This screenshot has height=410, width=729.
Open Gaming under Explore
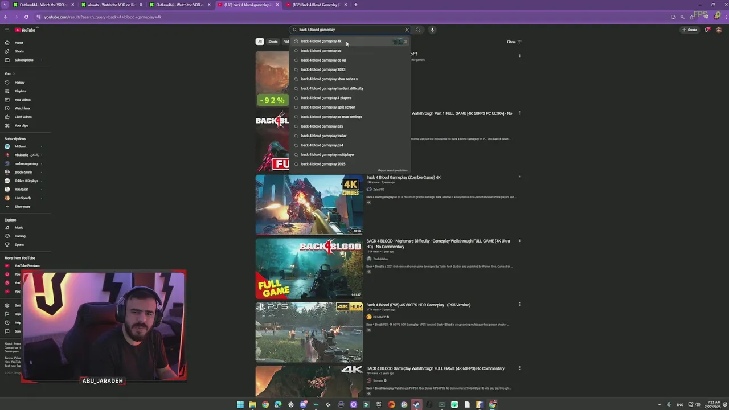pyautogui.click(x=20, y=236)
